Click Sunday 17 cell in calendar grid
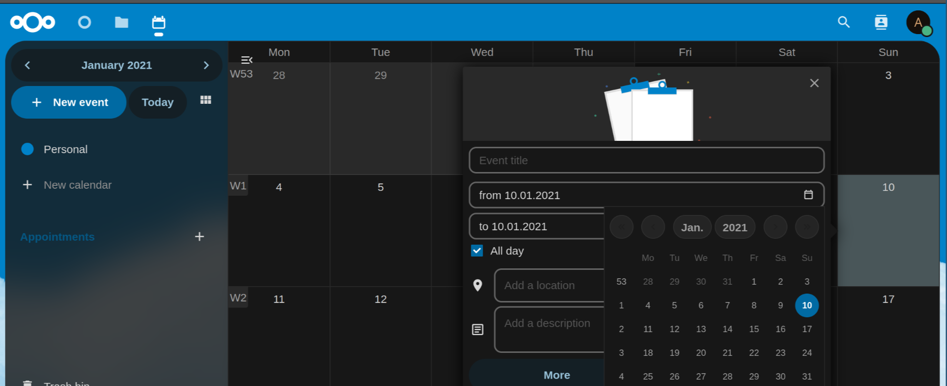Screen dimensions: 947x386 point(889,336)
